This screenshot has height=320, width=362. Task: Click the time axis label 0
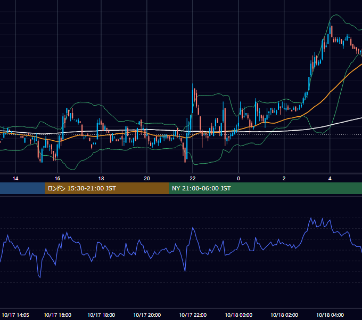coord(238,179)
